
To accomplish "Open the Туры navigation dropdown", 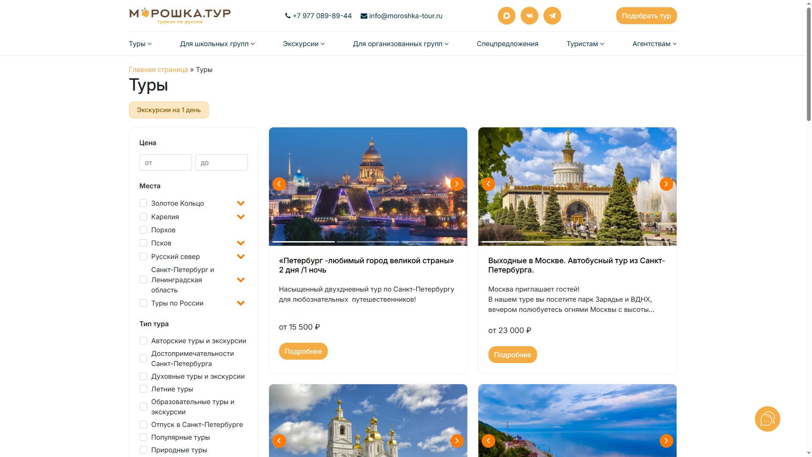I will [140, 44].
